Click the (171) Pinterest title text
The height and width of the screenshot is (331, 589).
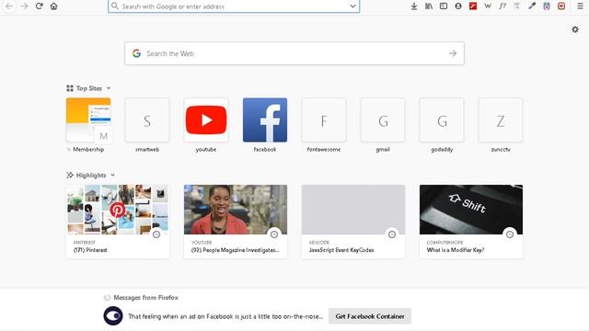[90, 250]
